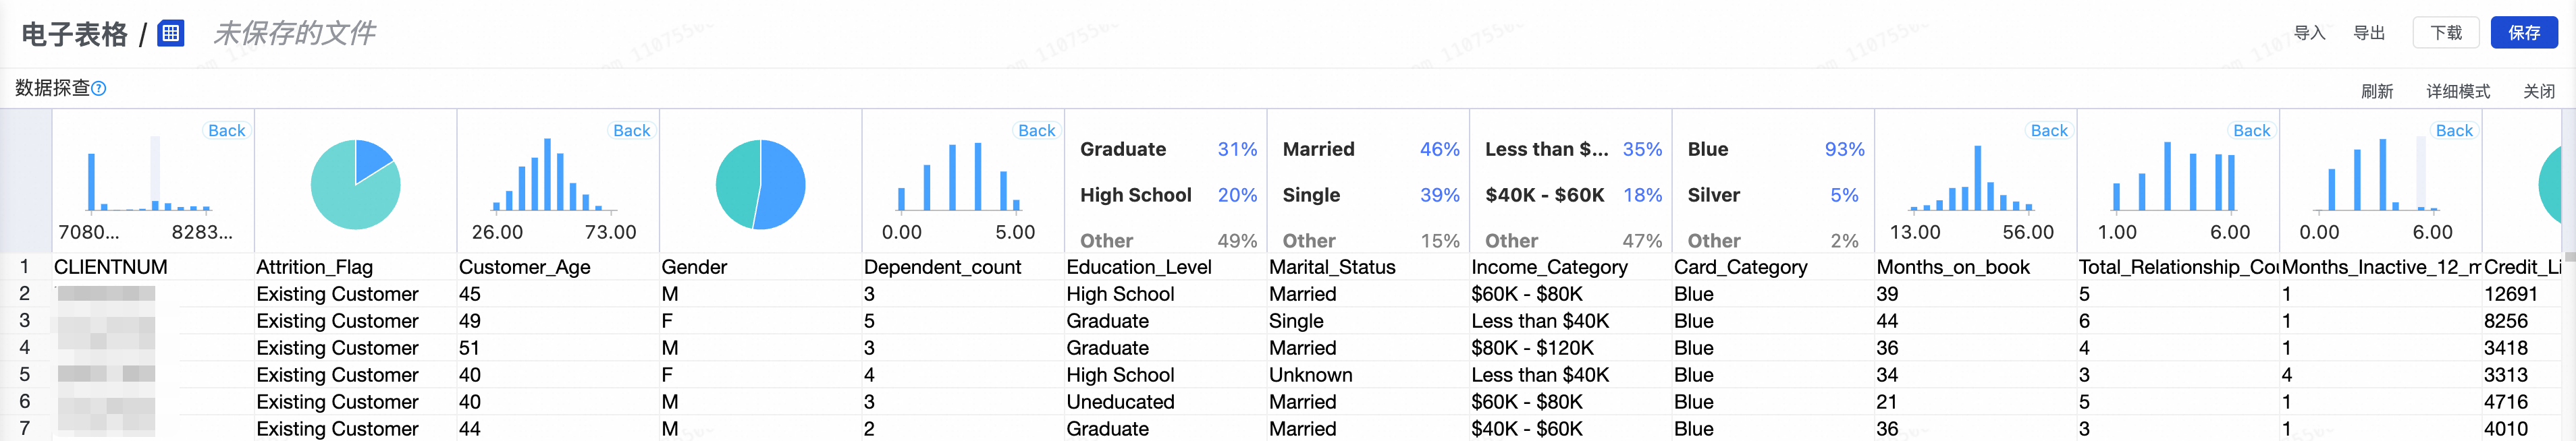Image resolution: width=2576 pixels, height=441 pixels.
Task: Switch to 详细模式 detailed mode
Action: pyautogui.click(x=2457, y=91)
